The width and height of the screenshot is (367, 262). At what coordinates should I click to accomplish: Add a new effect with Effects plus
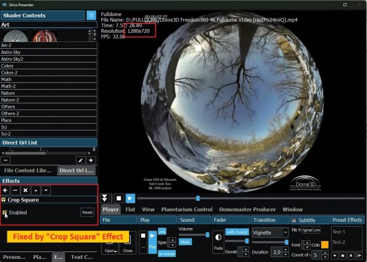click(x=5, y=190)
